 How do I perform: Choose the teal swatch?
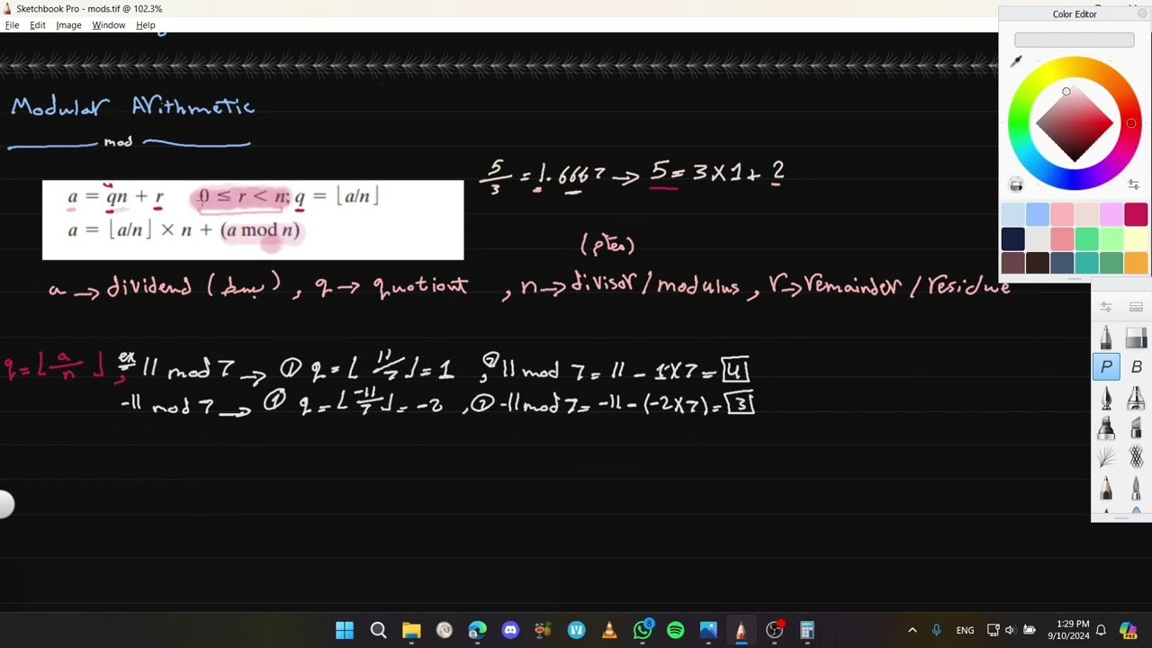pyautogui.click(x=1087, y=263)
